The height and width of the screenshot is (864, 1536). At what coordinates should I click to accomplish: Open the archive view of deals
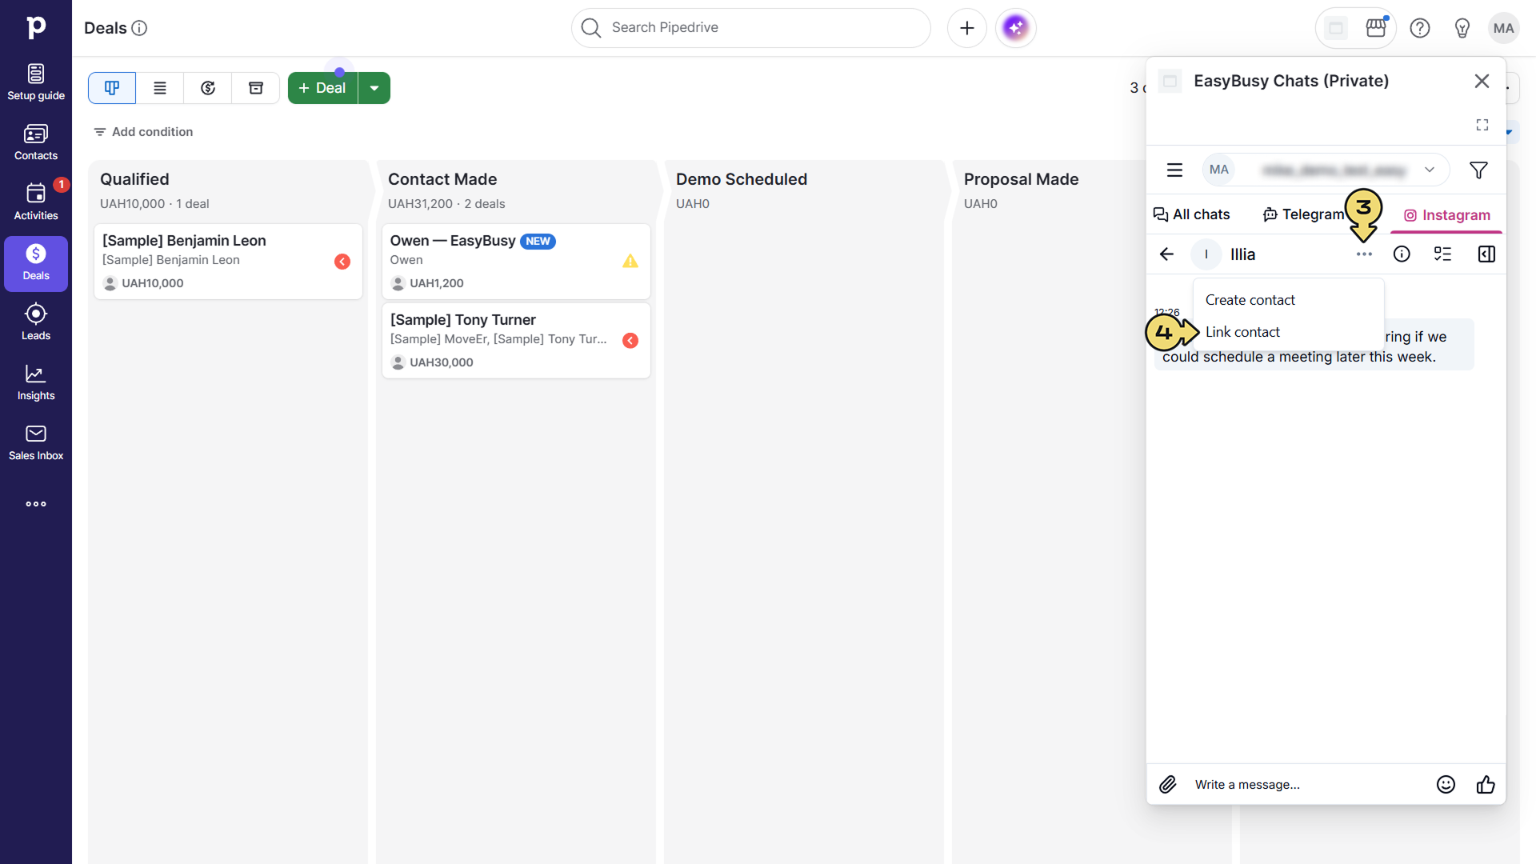pyautogui.click(x=256, y=88)
